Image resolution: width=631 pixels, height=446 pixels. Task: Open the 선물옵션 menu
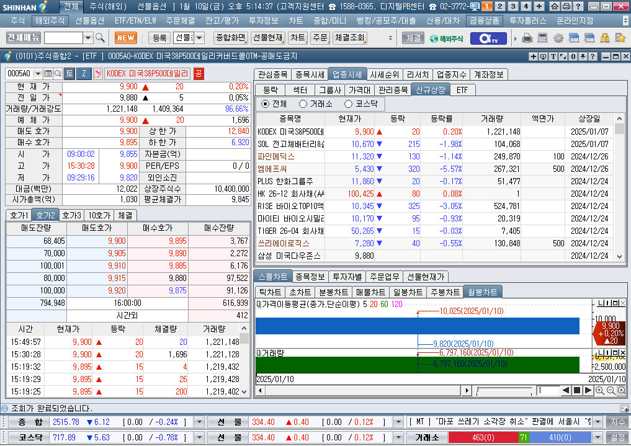point(90,20)
